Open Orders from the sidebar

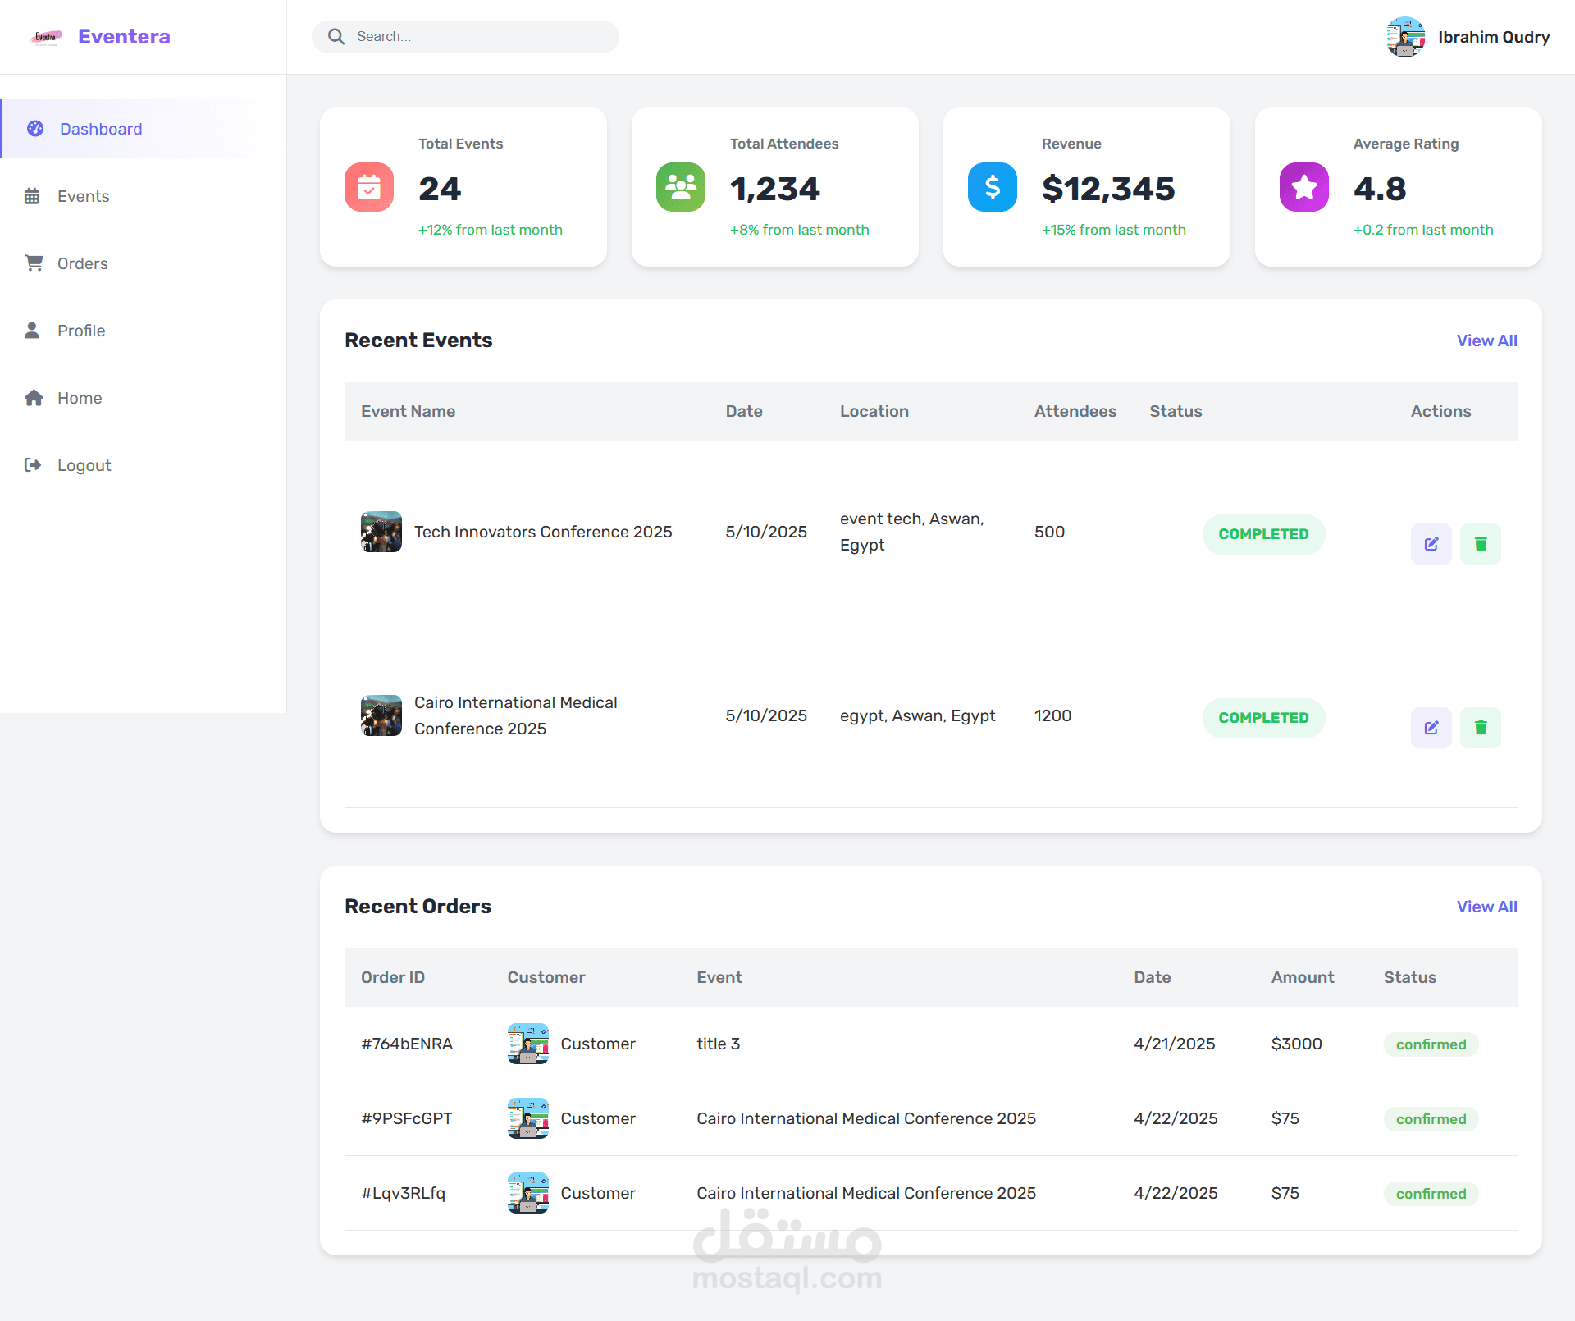click(82, 263)
